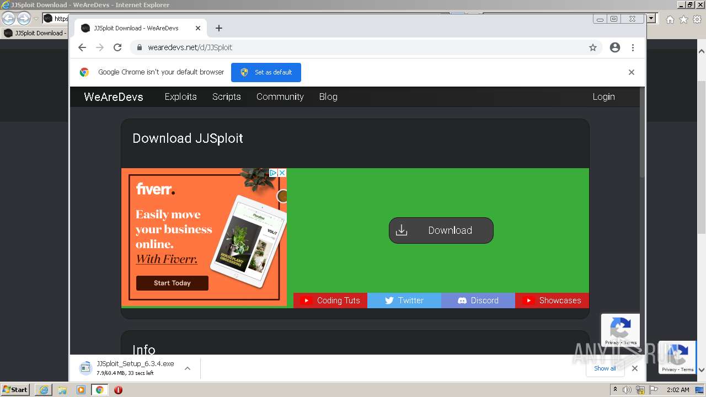The width and height of the screenshot is (706, 397).
Task: Click the JJSploit_Setup_6.3.4.exe download item
Action: tap(128, 368)
